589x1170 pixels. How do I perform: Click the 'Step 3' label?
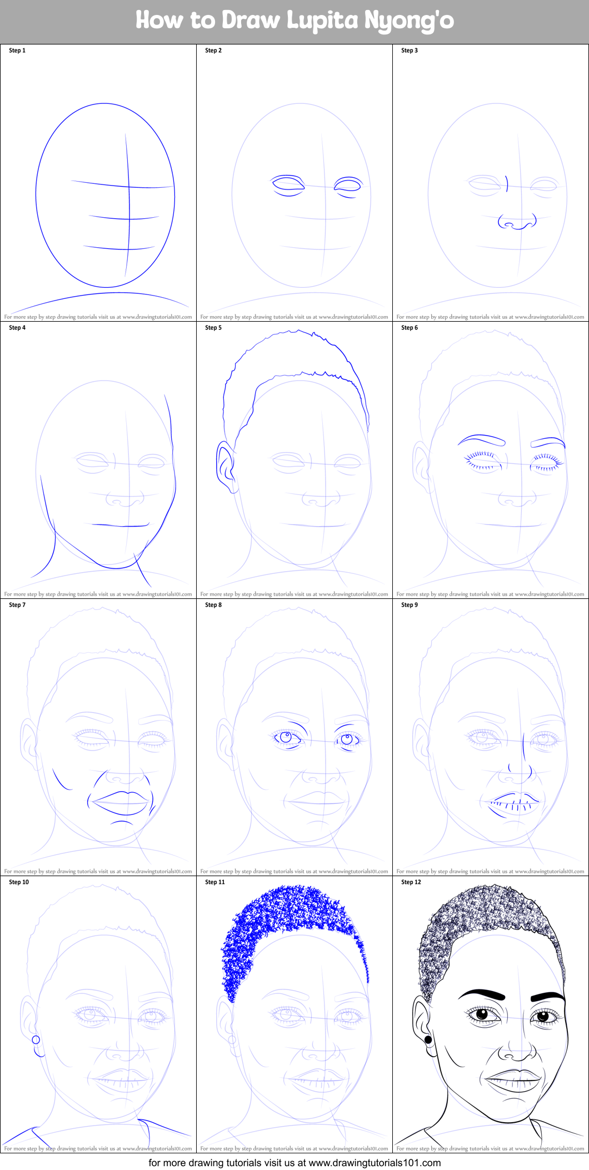pyautogui.click(x=410, y=51)
